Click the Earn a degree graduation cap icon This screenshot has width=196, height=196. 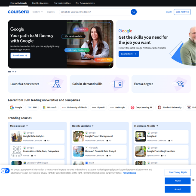tap(180, 84)
